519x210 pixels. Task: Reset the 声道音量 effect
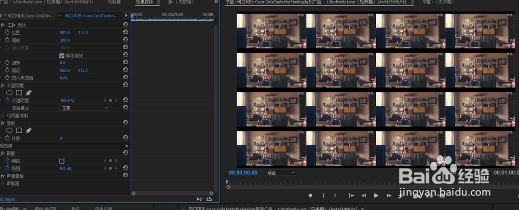(x=126, y=176)
